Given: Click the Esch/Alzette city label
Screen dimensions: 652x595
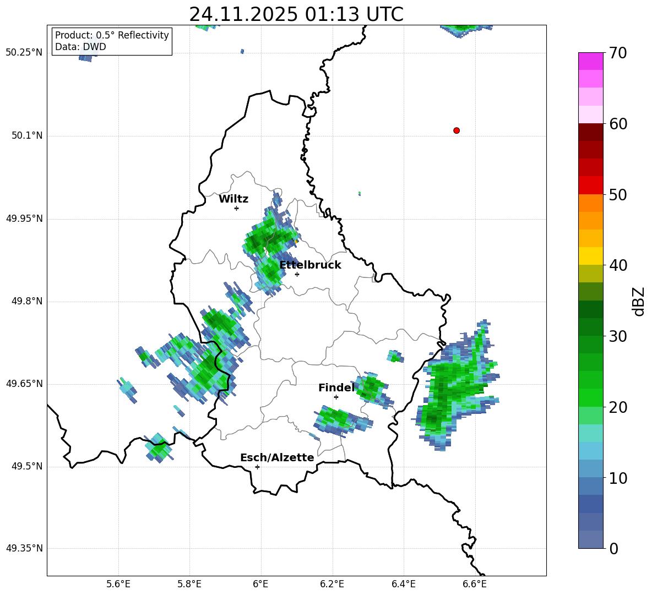Looking at the screenshot, I should [277, 457].
